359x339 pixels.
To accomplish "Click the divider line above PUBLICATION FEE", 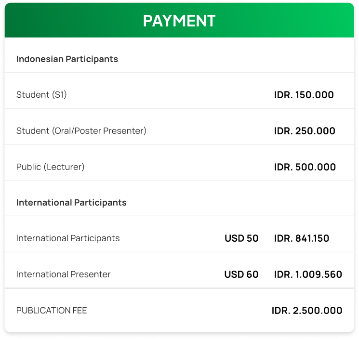I will [179, 288].
